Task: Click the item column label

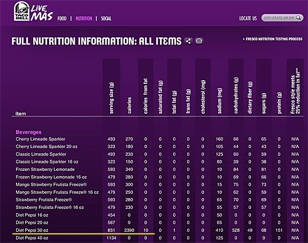Action: pyautogui.click(x=21, y=114)
